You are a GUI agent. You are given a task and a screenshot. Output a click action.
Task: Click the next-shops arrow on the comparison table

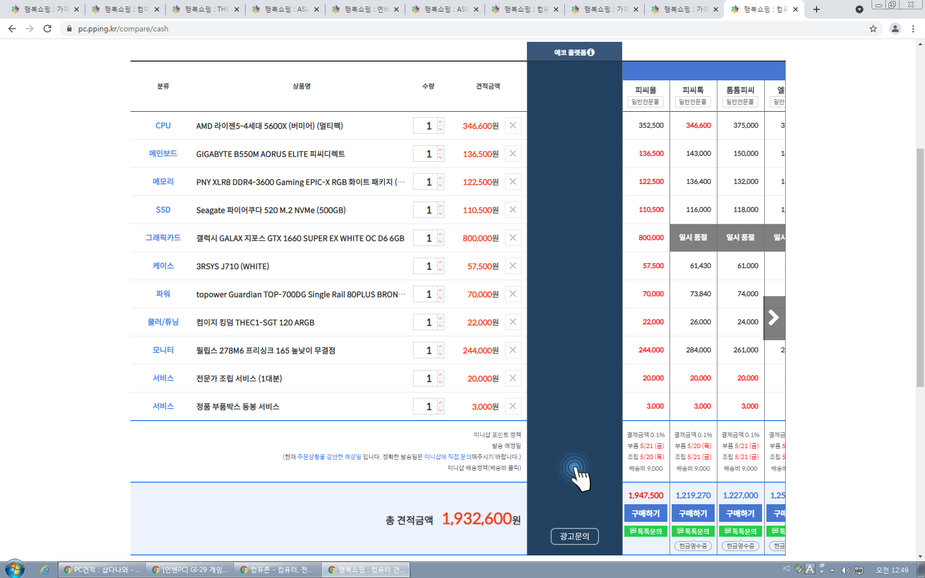coord(774,318)
